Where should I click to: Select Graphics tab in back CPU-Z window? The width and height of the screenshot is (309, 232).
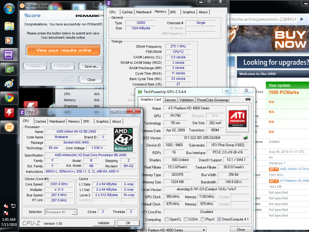point(189,12)
